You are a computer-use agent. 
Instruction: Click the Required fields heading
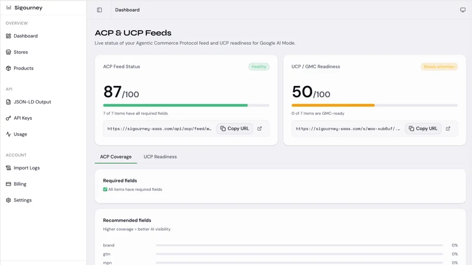tap(120, 181)
